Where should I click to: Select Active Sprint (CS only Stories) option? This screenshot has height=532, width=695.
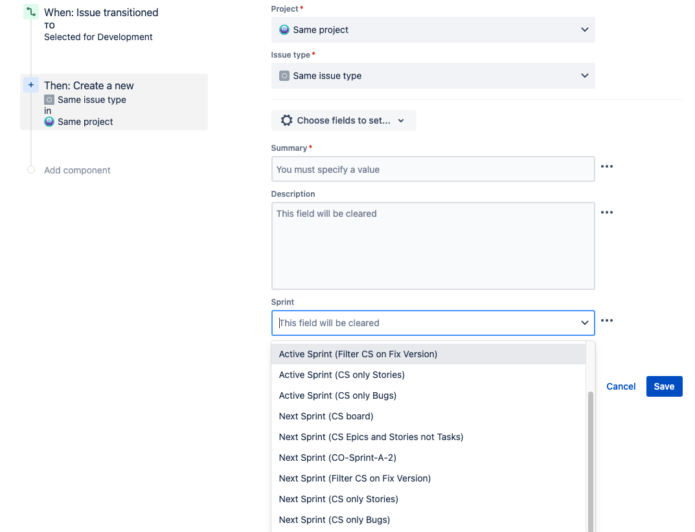tap(341, 375)
